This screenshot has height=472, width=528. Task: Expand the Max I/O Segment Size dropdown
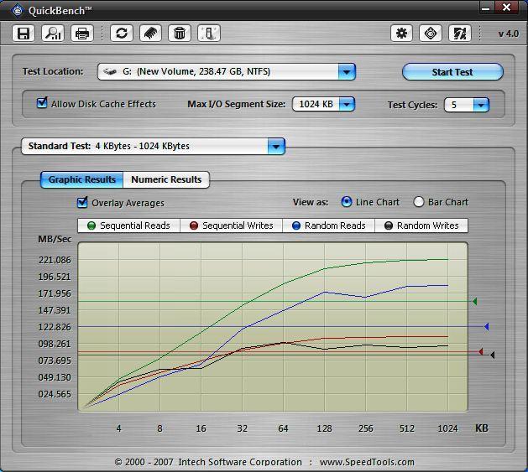(346, 105)
